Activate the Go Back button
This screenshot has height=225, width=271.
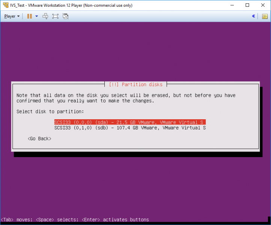39,139
